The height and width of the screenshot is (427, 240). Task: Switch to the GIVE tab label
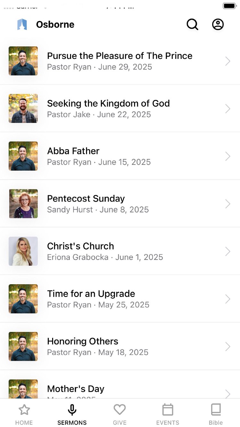(120, 423)
